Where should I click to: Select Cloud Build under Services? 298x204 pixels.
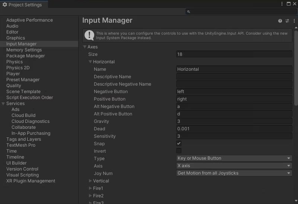pos(23,115)
